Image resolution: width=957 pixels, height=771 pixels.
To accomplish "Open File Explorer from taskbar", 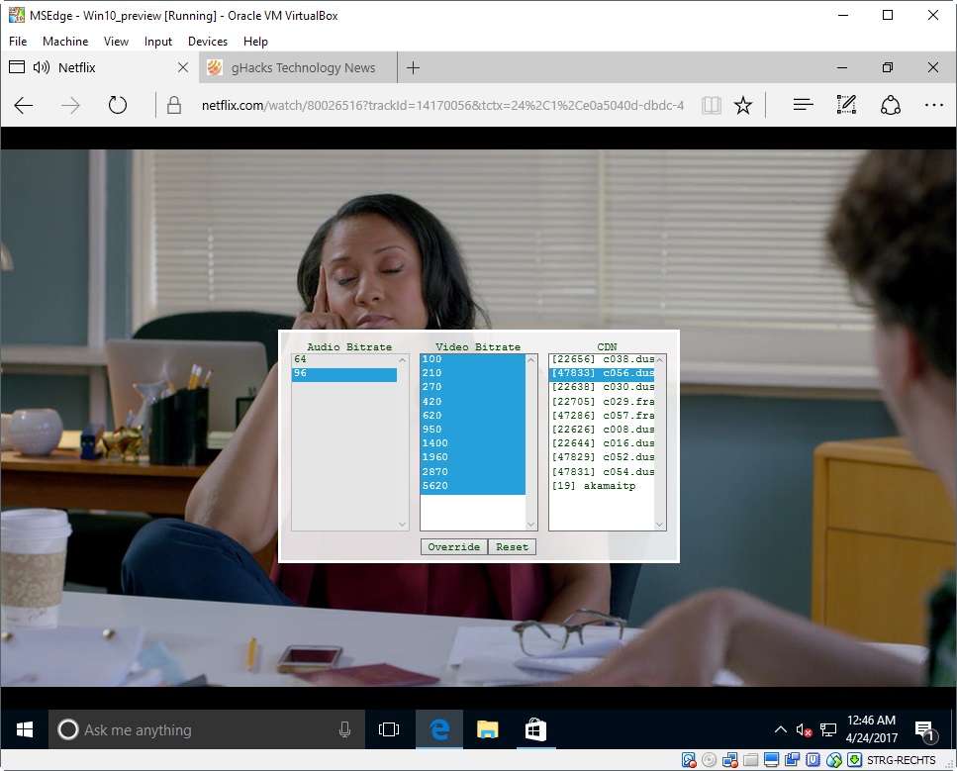I will 487,729.
